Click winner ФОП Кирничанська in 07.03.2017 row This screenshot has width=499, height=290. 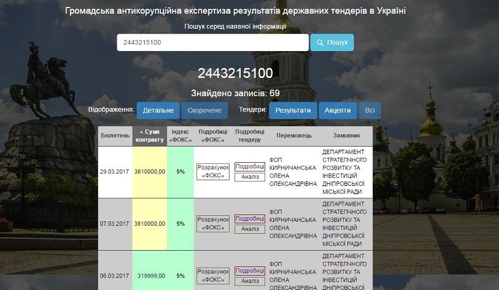click(x=293, y=224)
